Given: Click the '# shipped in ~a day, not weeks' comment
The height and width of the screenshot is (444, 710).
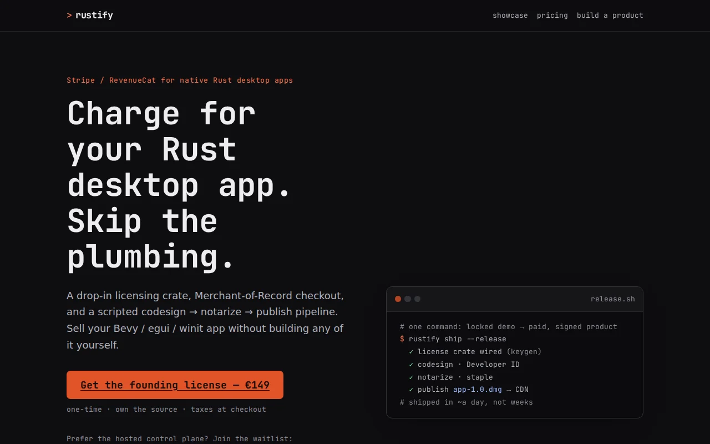Looking at the screenshot, I should [x=466, y=402].
